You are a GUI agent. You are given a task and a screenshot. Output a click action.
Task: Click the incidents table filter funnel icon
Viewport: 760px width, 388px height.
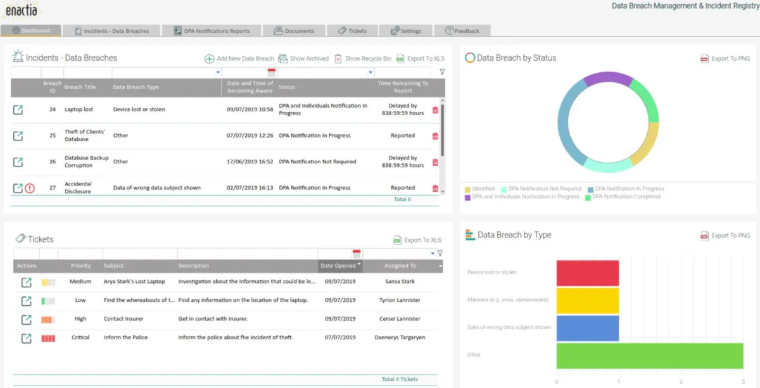point(442,72)
